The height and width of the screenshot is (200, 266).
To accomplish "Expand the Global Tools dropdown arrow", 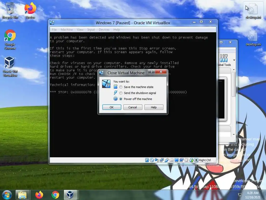I will tap(234, 60).
